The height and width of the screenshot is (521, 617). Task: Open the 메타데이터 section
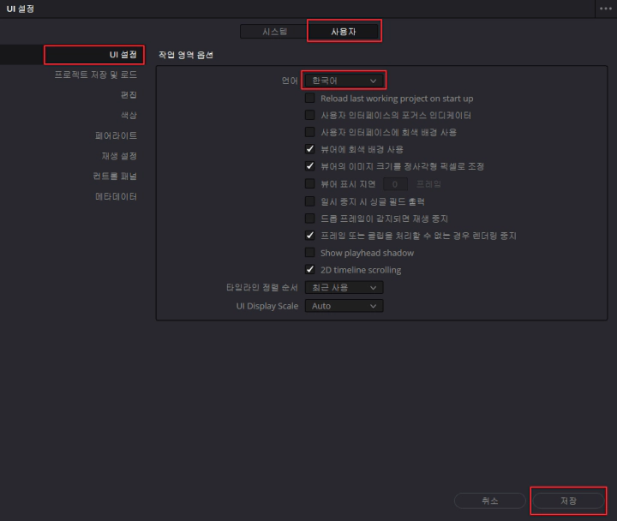[x=116, y=196]
